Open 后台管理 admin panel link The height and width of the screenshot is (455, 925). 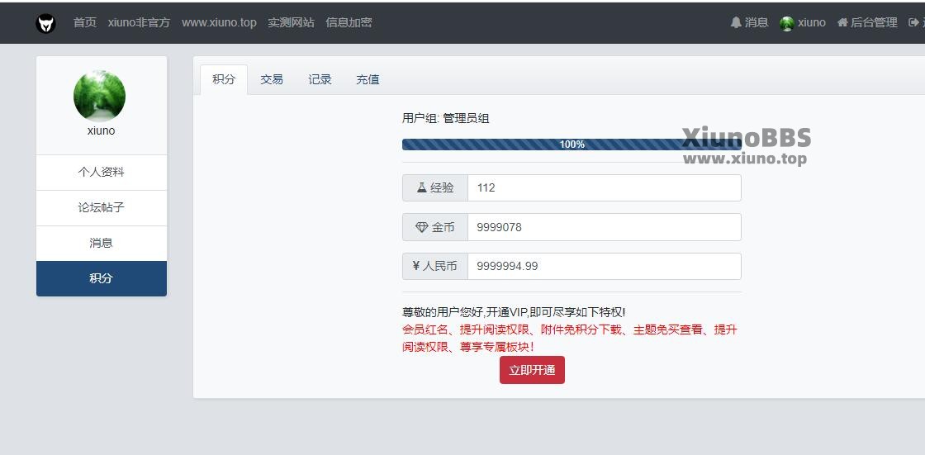(x=874, y=22)
